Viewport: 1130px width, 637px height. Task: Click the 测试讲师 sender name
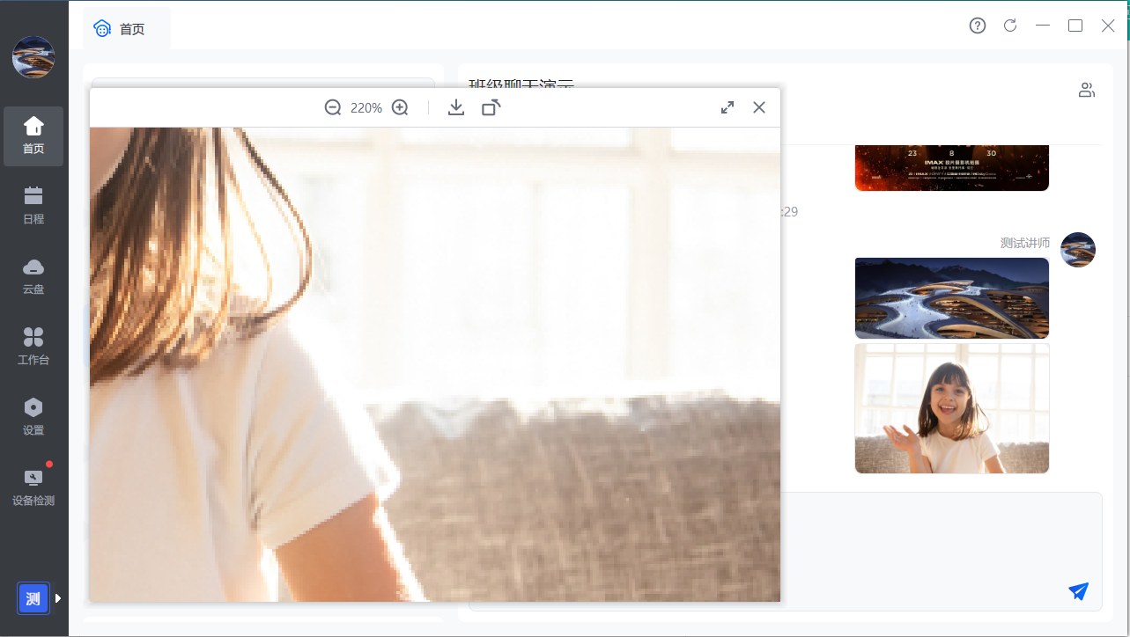[x=1025, y=243]
